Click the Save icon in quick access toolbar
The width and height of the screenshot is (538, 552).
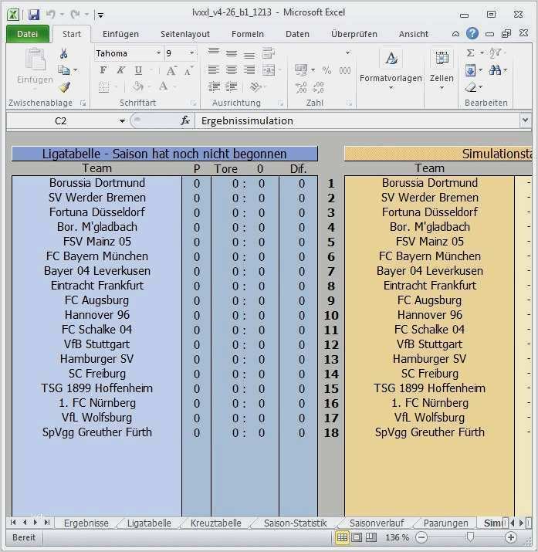[34, 14]
